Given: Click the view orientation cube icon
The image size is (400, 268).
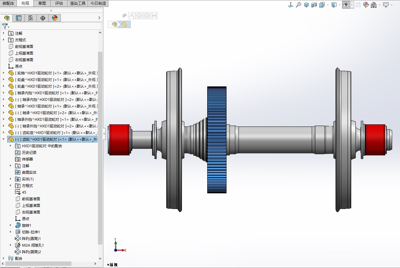Looking at the screenshot, I should (322, 5).
